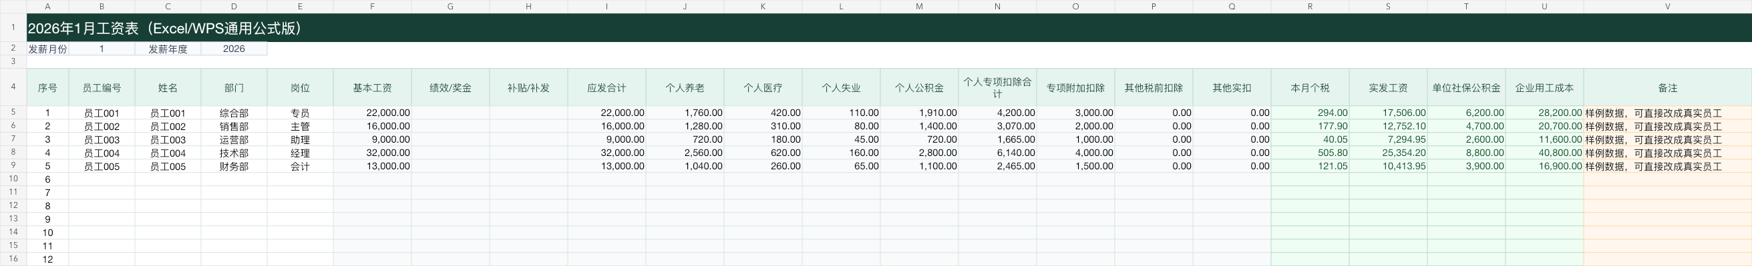Image resolution: width=1752 pixels, height=266 pixels.
Task: Select the 发薪年度 value 2026
Action: (234, 49)
